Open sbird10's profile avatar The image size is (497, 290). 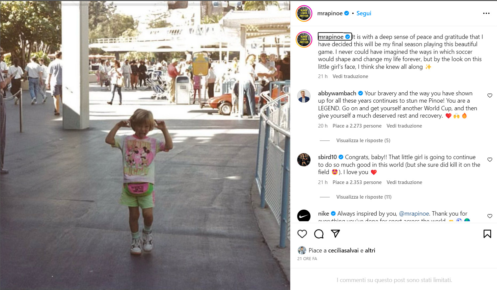point(304,160)
